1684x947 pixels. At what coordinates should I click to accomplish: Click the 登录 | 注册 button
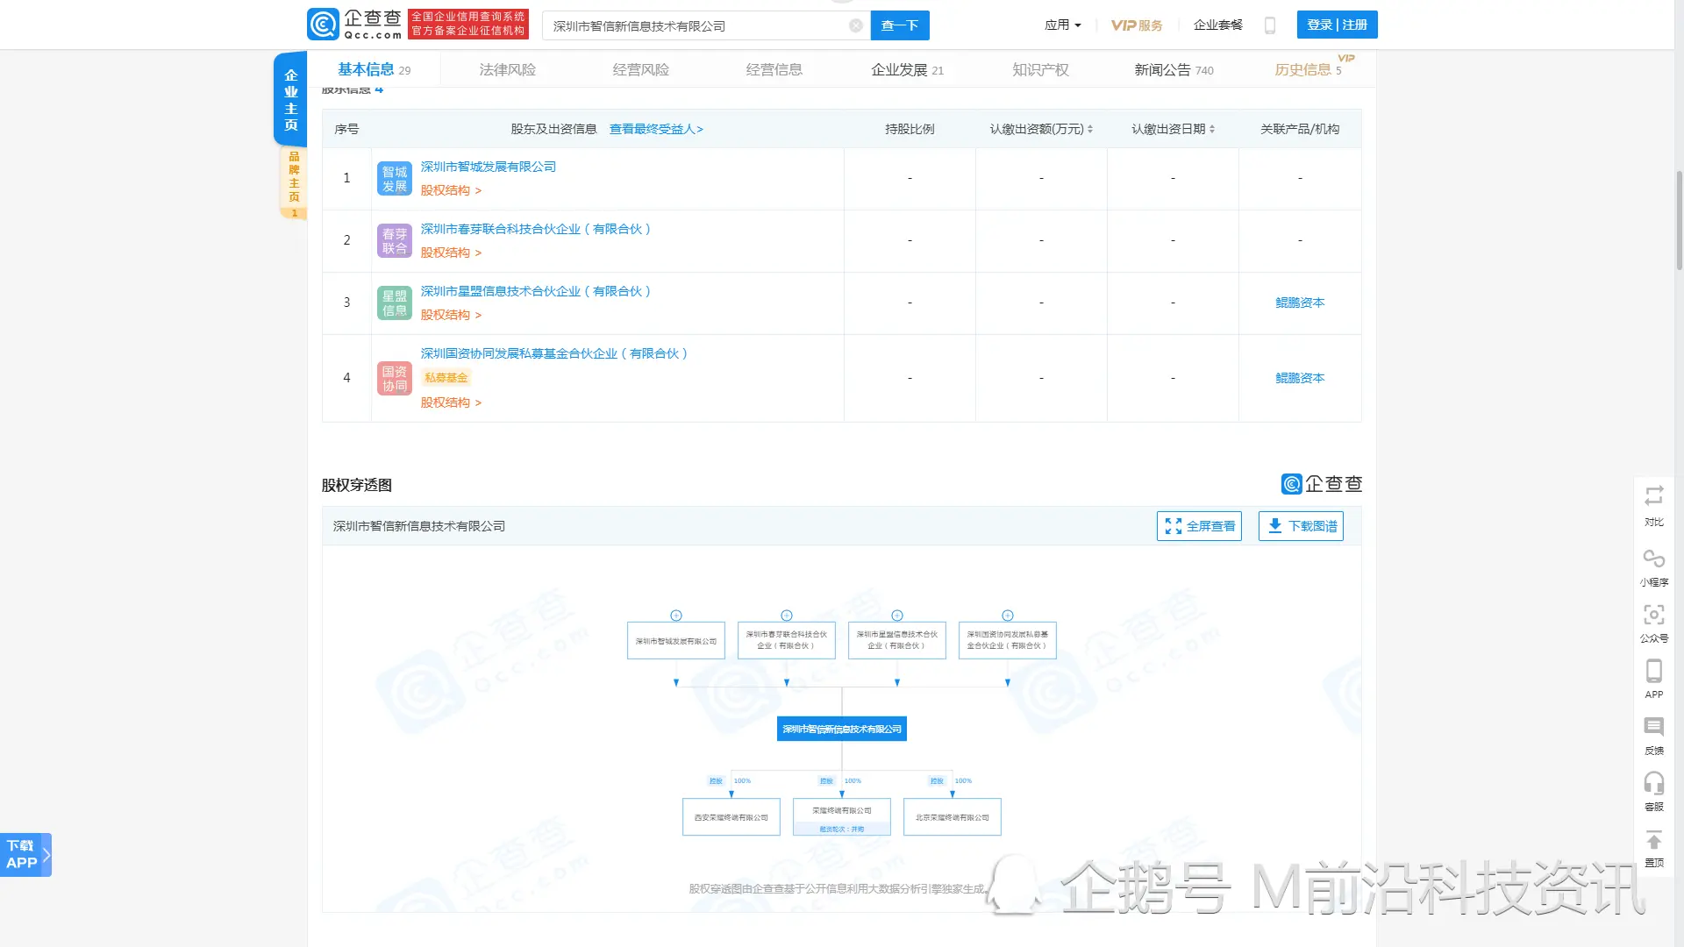(x=1337, y=25)
